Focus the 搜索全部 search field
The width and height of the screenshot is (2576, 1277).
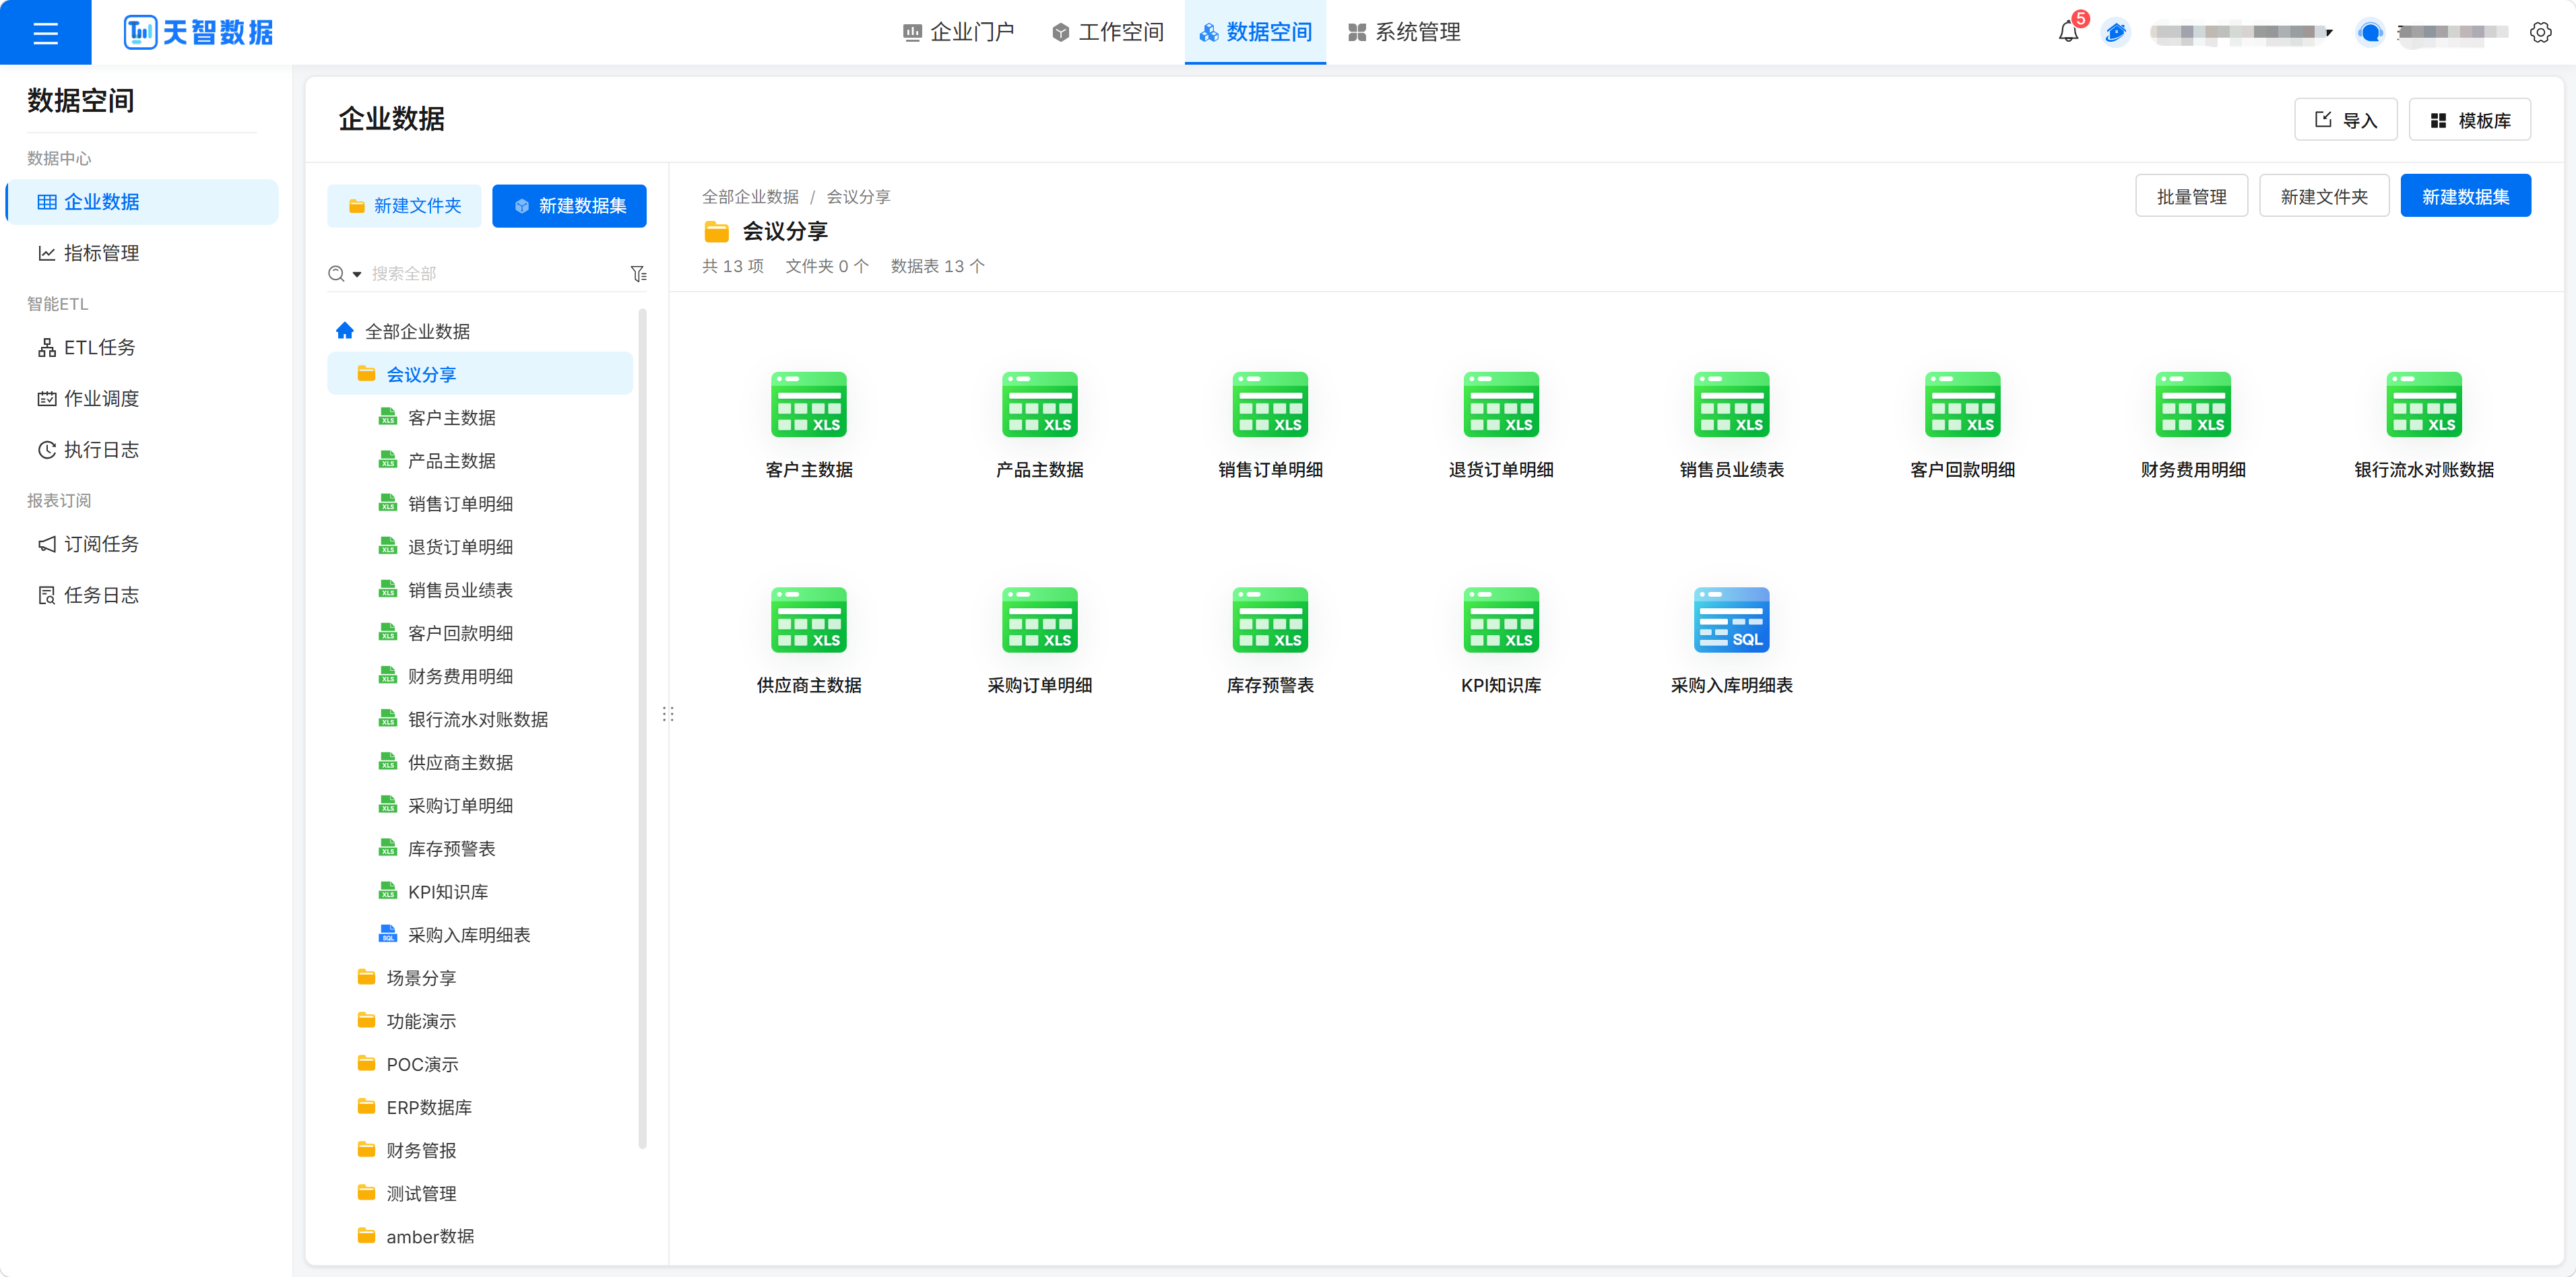point(495,274)
